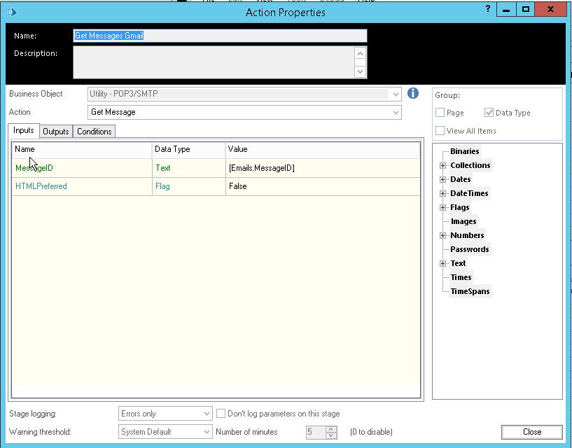This screenshot has width=572, height=448.
Task: Click the description scrollbar down arrow
Action: click(360, 71)
